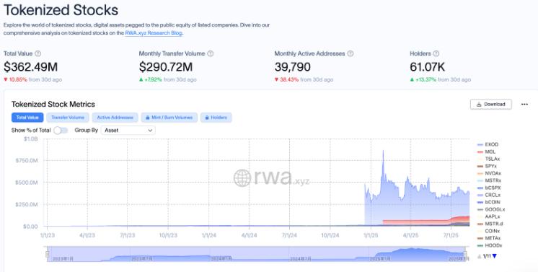Switch to the Transfer Volume tab
This screenshot has width=538, height=272.
pos(68,118)
